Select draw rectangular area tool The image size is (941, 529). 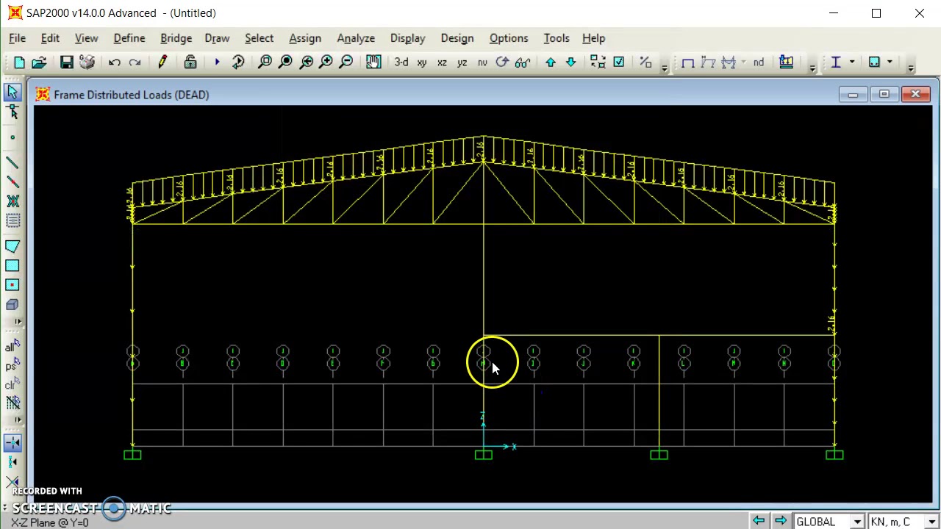[x=12, y=265]
